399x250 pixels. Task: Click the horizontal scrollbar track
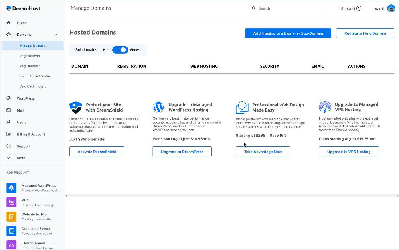231,196
